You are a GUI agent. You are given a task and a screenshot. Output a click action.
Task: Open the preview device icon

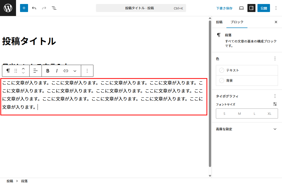click(241, 8)
